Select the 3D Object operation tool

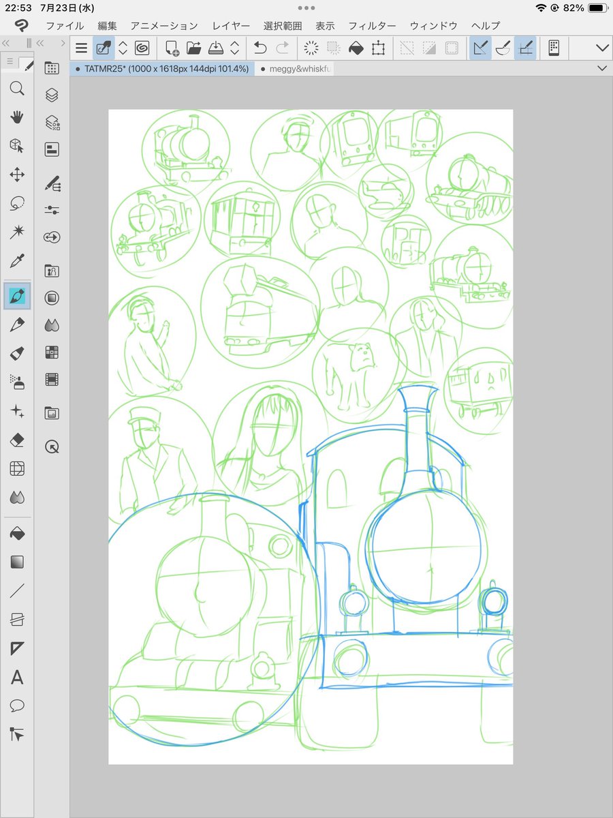point(17,145)
